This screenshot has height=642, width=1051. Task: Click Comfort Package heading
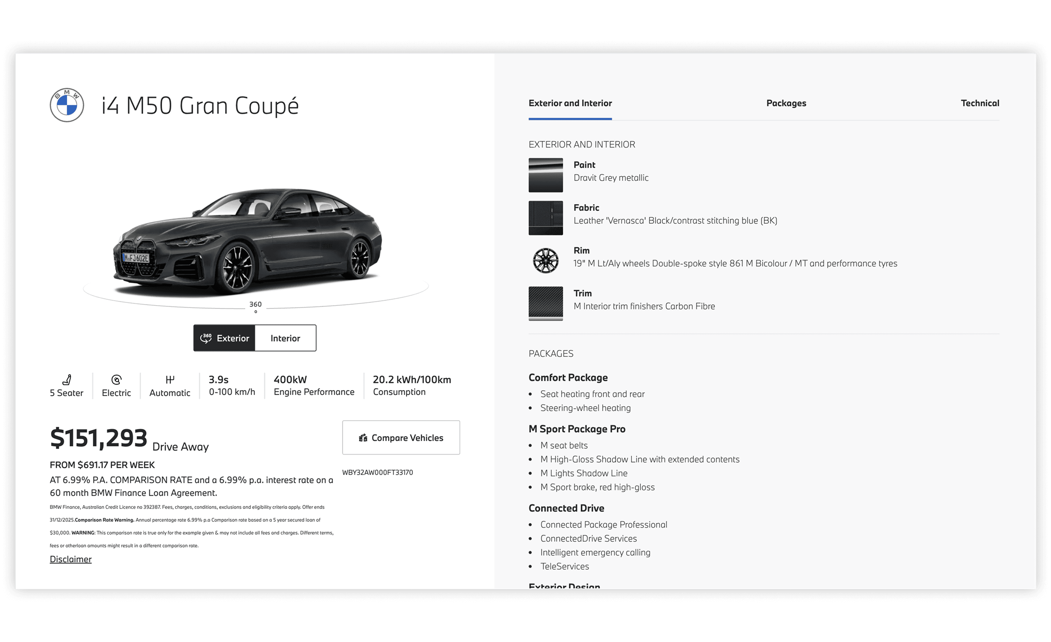[x=568, y=378]
